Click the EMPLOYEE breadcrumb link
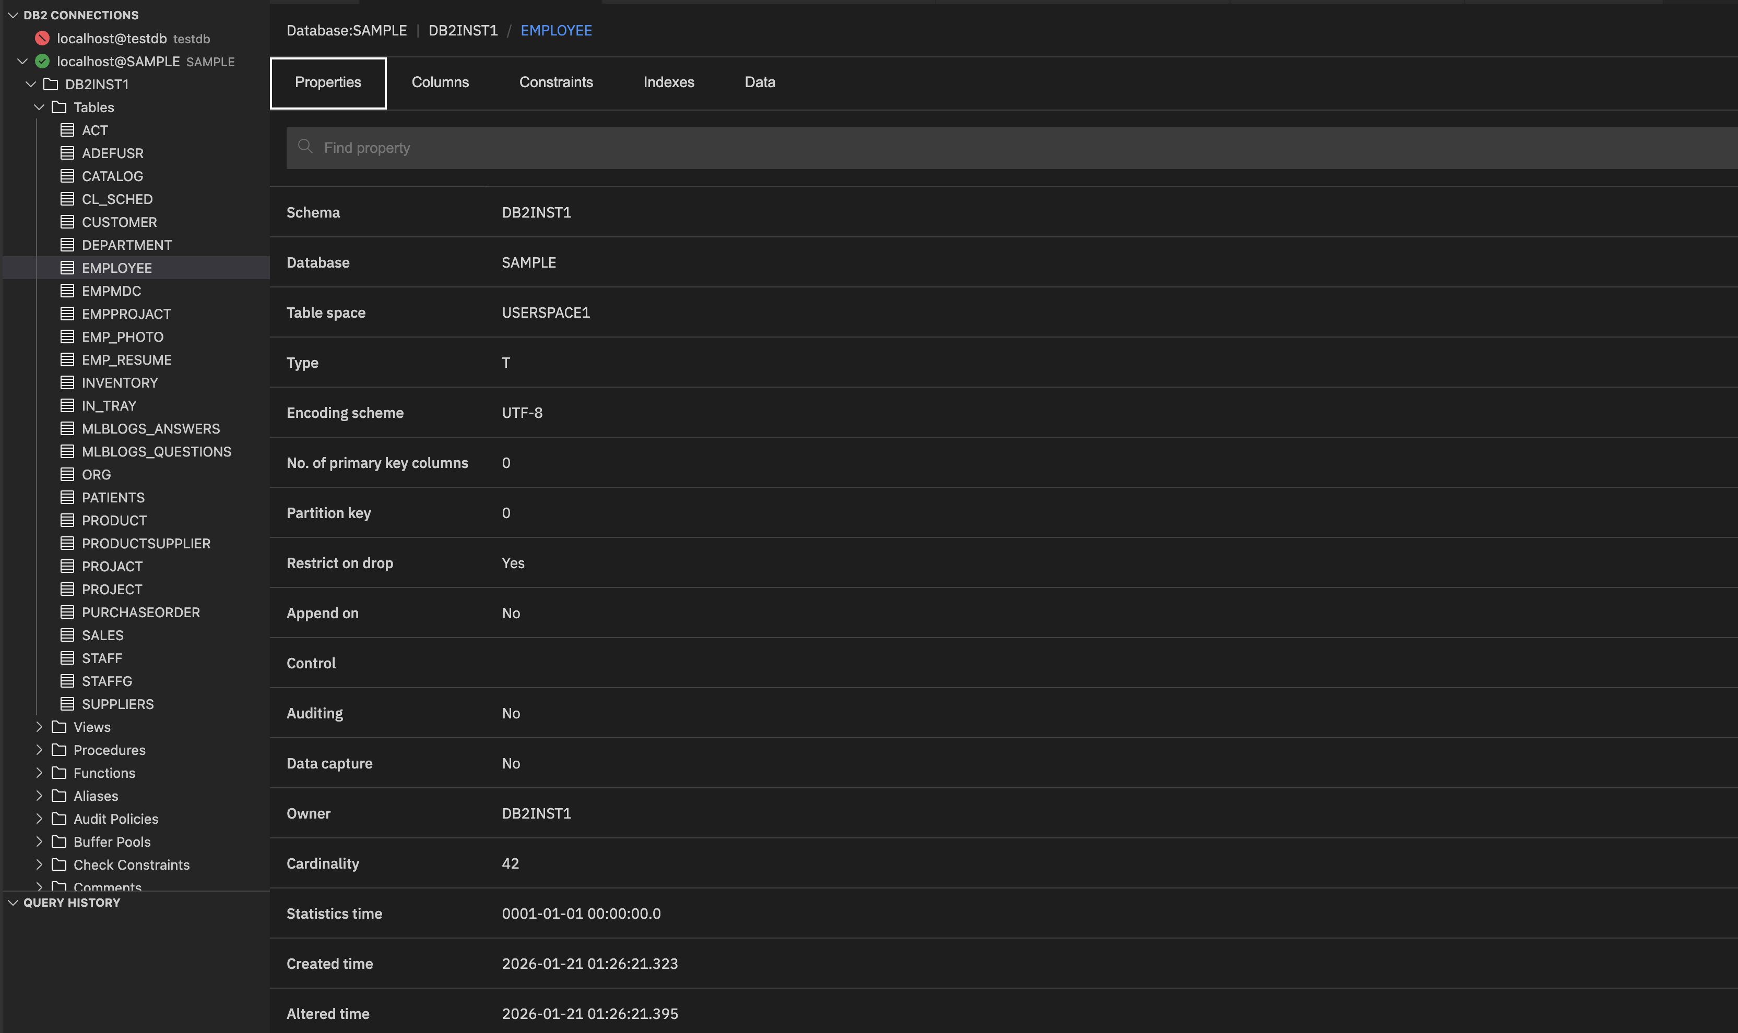The image size is (1738, 1033). [x=556, y=30]
